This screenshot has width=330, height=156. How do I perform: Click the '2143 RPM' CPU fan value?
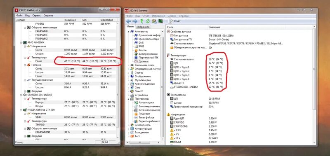(x=214, y=99)
